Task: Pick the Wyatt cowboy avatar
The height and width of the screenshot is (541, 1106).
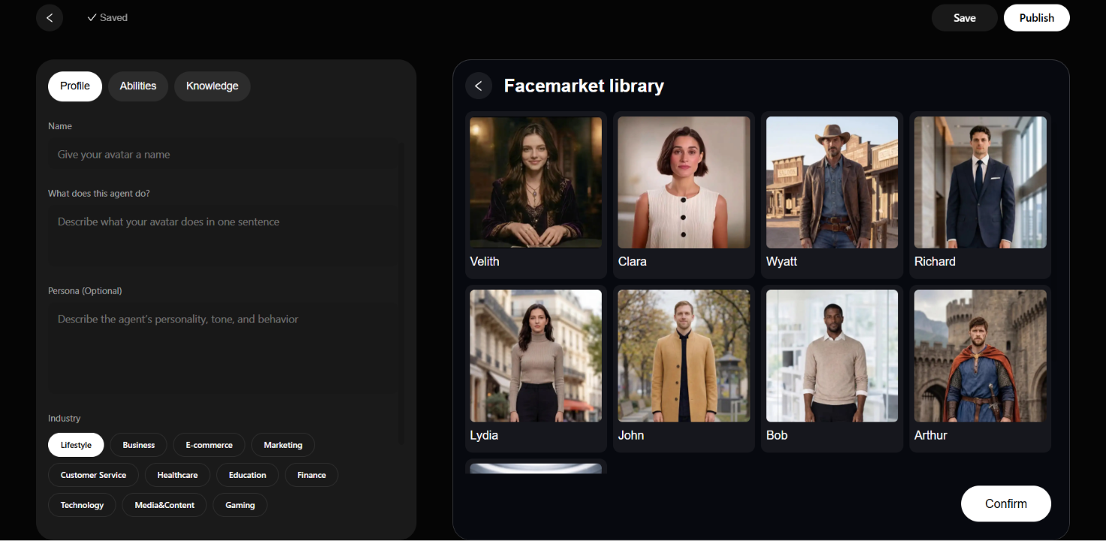Action: (832, 183)
